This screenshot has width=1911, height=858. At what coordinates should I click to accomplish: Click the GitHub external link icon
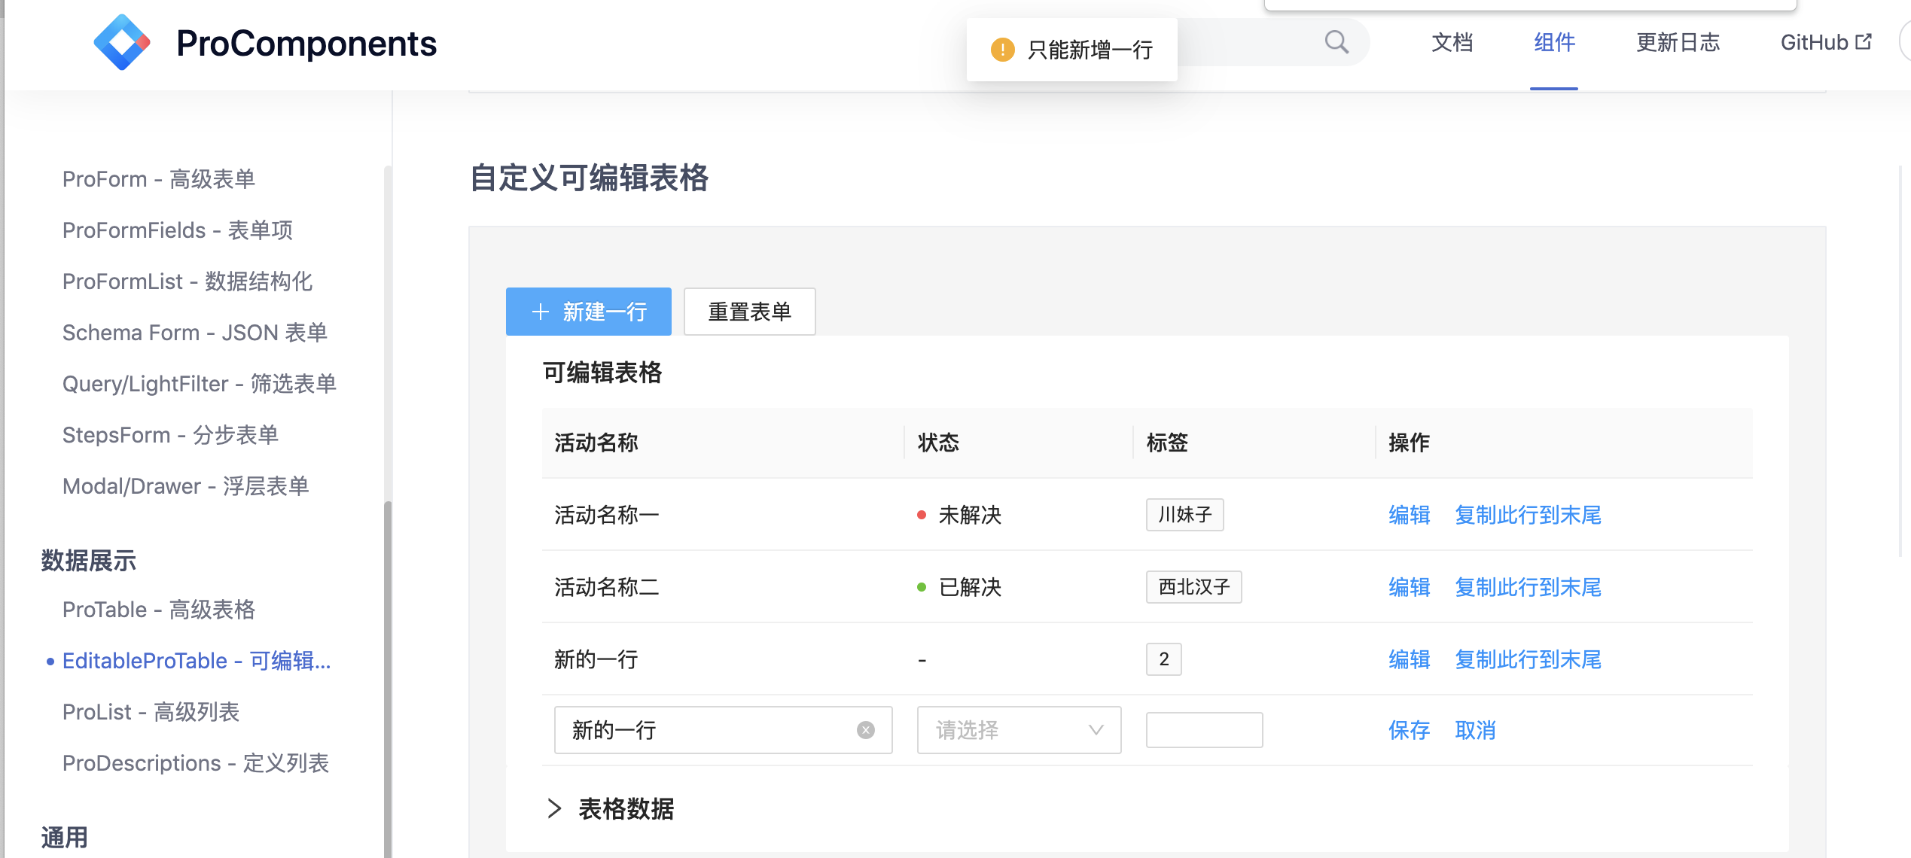pyautogui.click(x=1864, y=42)
